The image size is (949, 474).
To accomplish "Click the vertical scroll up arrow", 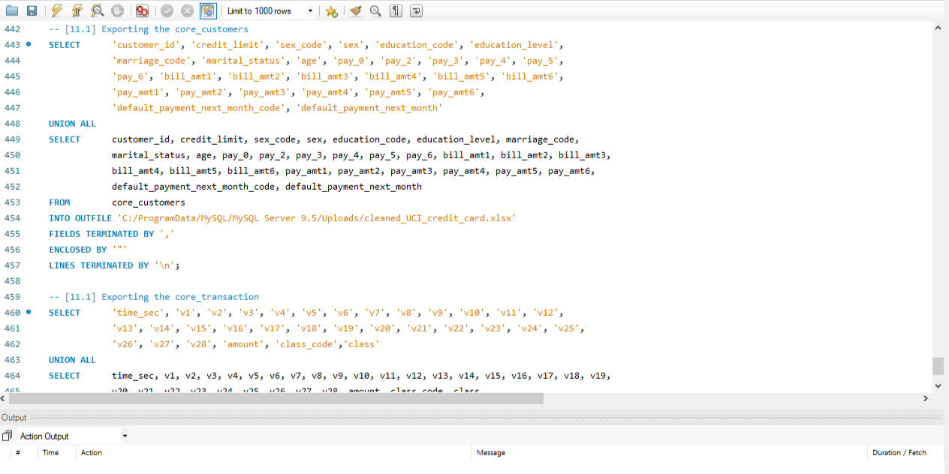I will 938,27.
